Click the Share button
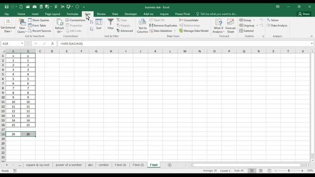This screenshot has height=177, width=315. [304, 14]
